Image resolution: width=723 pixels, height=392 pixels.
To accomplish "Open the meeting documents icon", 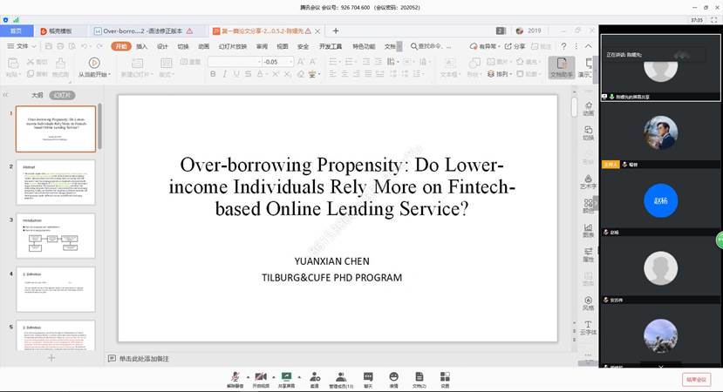I will pyautogui.click(x=419, y=375).
